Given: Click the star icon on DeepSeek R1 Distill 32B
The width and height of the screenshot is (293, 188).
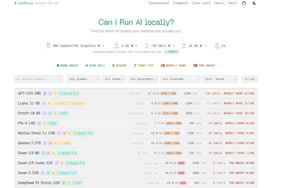Looking at the screenshot, I should 69,183.
